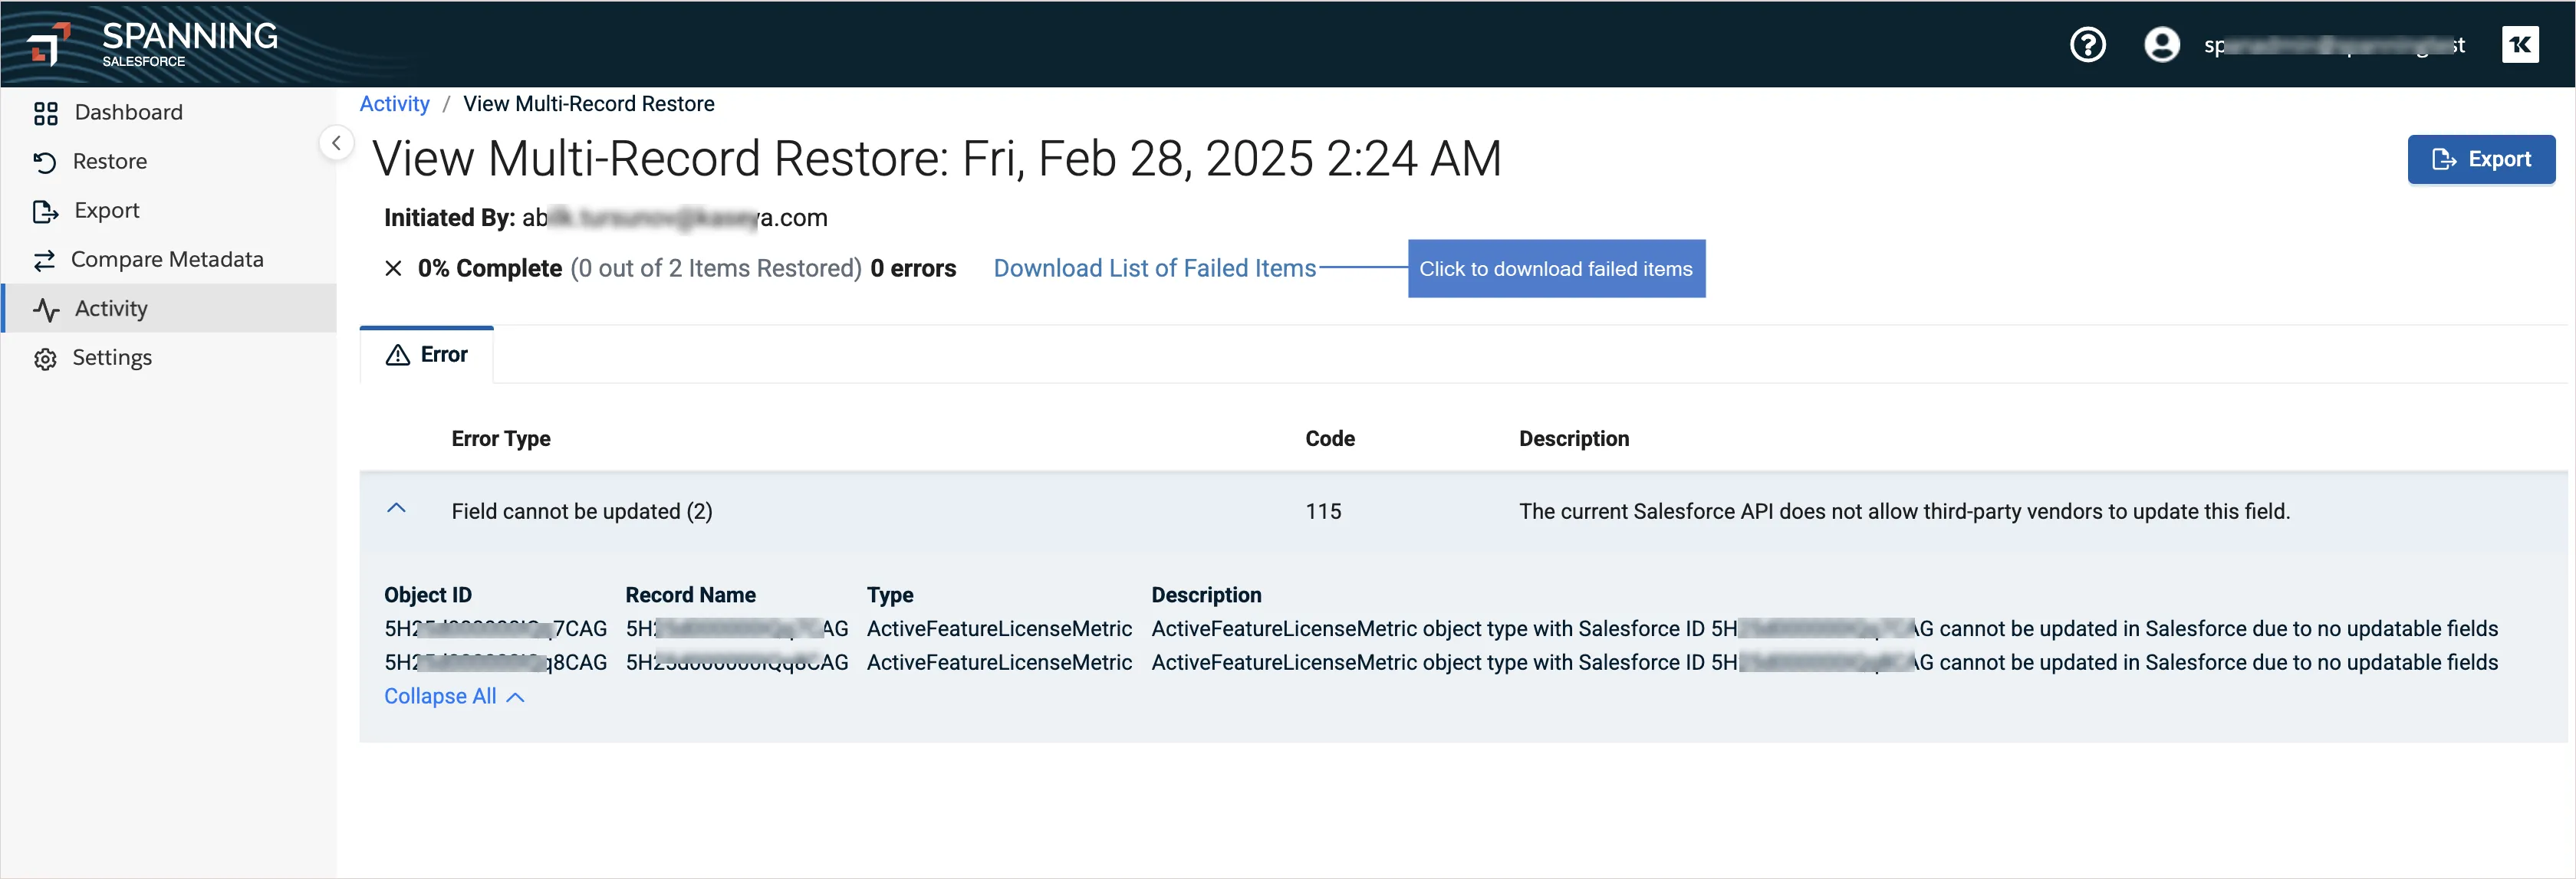Click the Settings gear icon
Viewport: 2576px width, 879px height.
click(45, 359)
